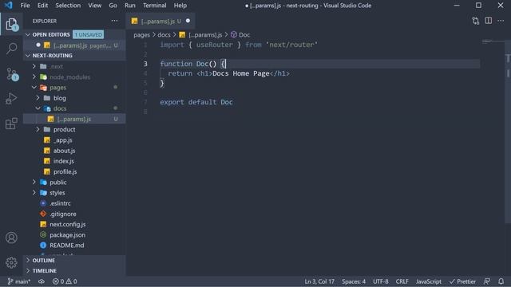This screenshot has width=511, height=287.
Task: Click the unsaved dot on [...params].js tab
Action: click(x=188, y=21)
